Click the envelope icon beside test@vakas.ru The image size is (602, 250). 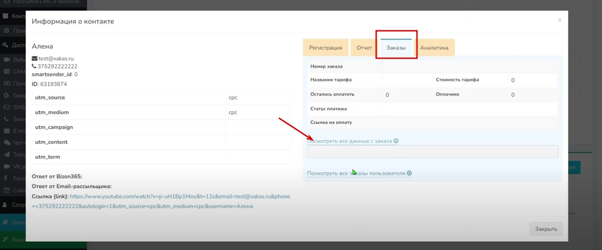click(35, 59)
